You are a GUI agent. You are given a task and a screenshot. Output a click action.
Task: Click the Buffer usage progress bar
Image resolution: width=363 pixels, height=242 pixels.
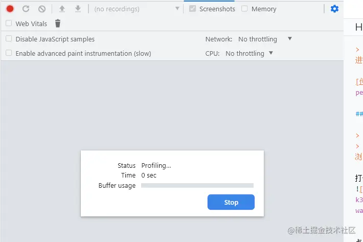(197, 186)
